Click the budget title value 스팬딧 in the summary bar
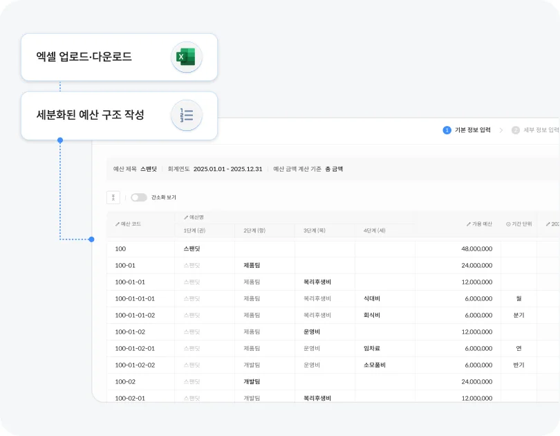Screen dimensions: 560x436 [149, 169]
